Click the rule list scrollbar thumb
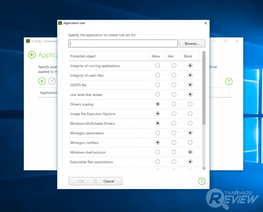Image resolution: width=263 pixels, height=212 pixels. [x=204, y=89]
